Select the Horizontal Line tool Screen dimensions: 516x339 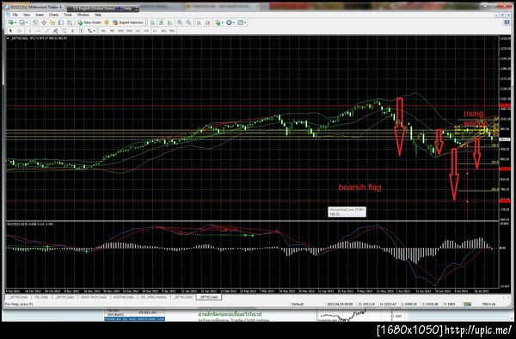click(39, 31)
